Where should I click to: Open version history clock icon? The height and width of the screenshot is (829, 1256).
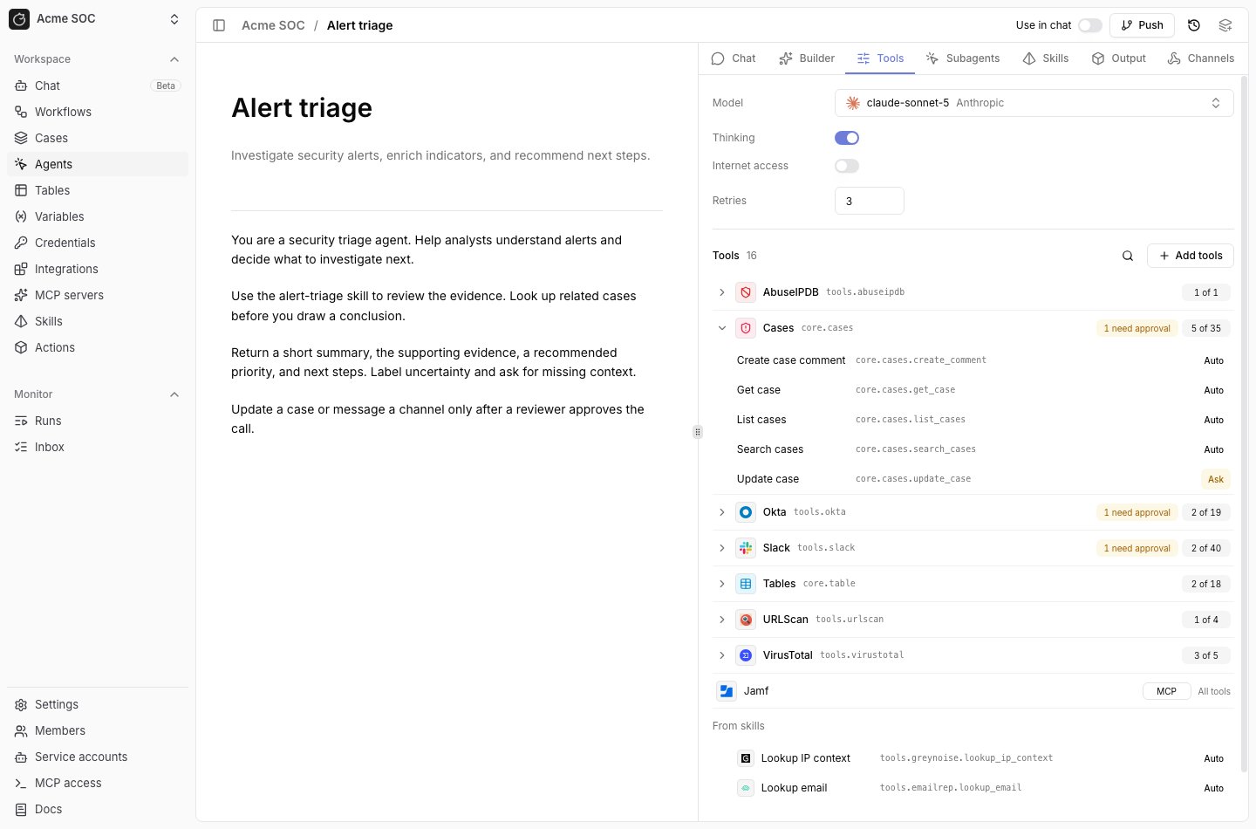coord(1194,25)
